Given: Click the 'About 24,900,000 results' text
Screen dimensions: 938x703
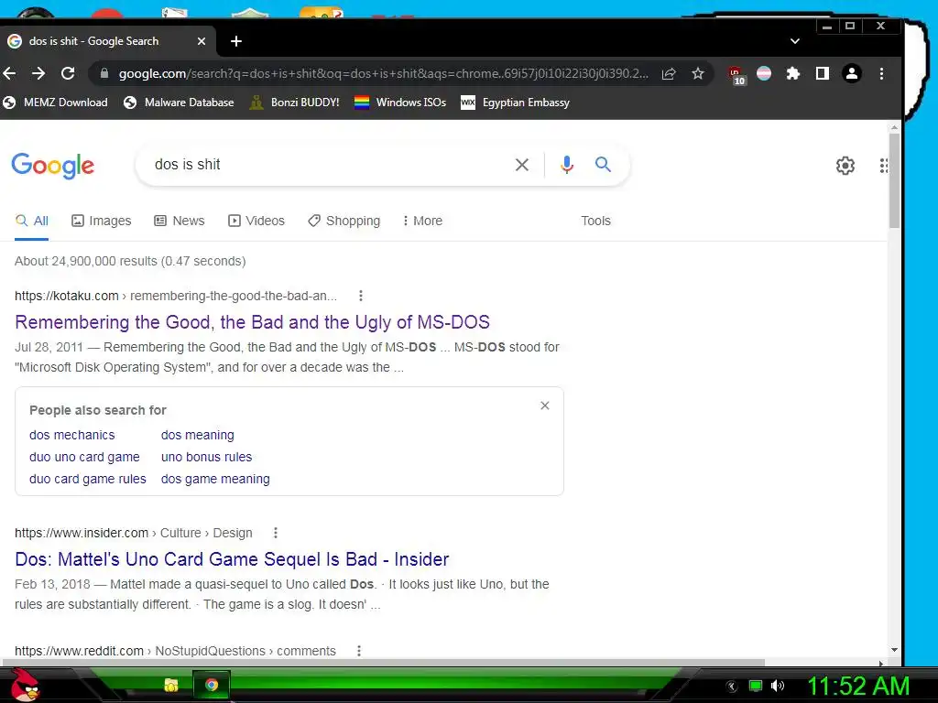Looking at the screenshot, I should pos(130,261).
